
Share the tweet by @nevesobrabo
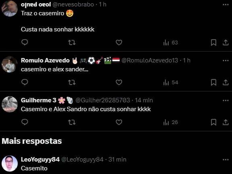(x=226, y=42)
